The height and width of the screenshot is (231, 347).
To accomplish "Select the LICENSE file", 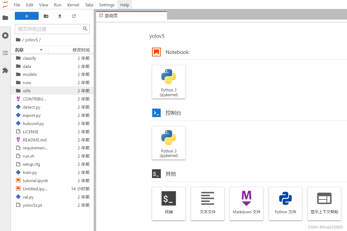I will (x=52, y=132).
